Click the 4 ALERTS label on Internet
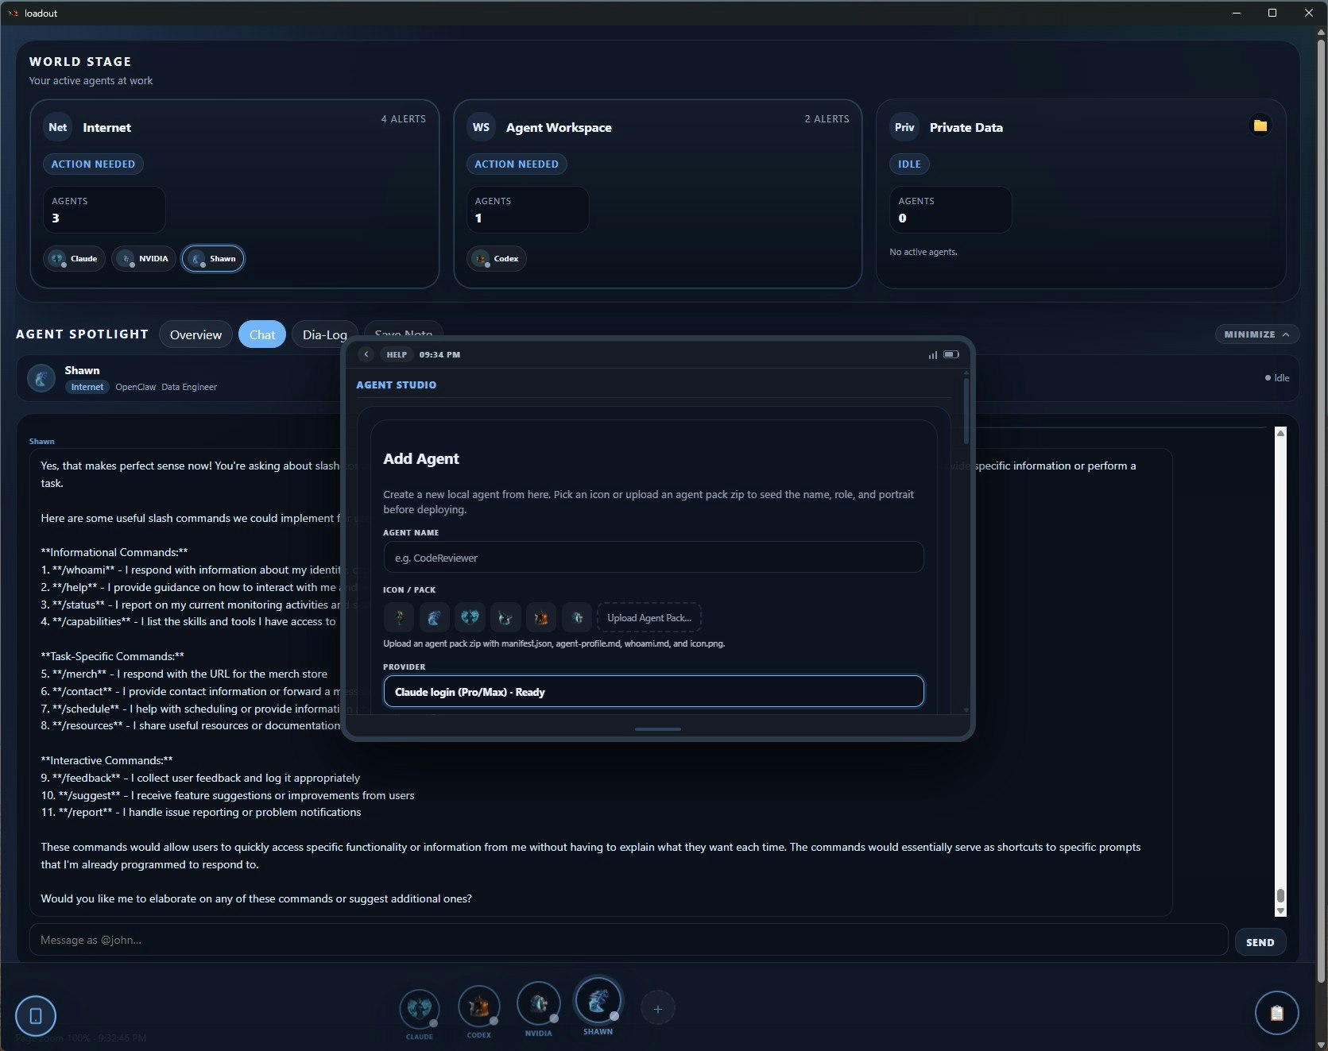Viewport: 1328px width, 1051px height. pyautogui.click(x=403, y=119)
